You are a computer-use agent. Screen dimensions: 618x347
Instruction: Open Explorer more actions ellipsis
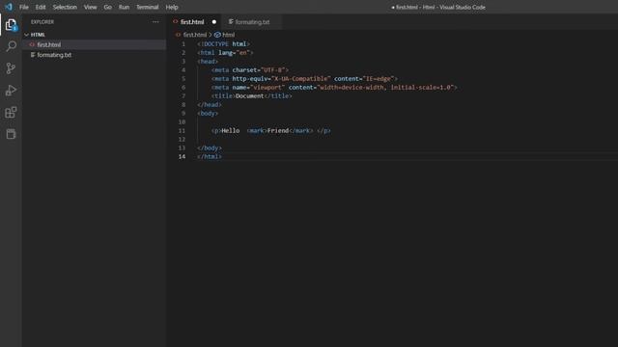pos(155,22)
